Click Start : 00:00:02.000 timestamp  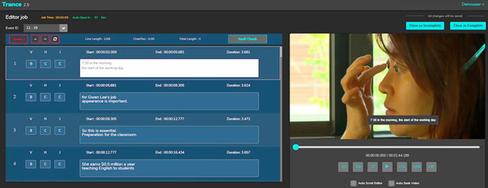(x=102, y=52)
